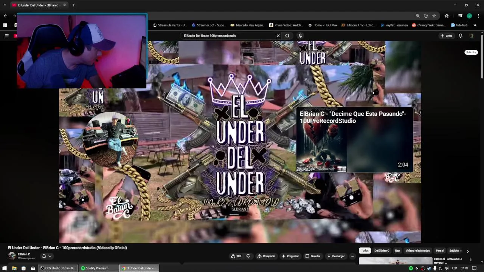Screen dimensions: 484x272
Task: Open the ElBrian C channel name link
Action: [24, 254]
